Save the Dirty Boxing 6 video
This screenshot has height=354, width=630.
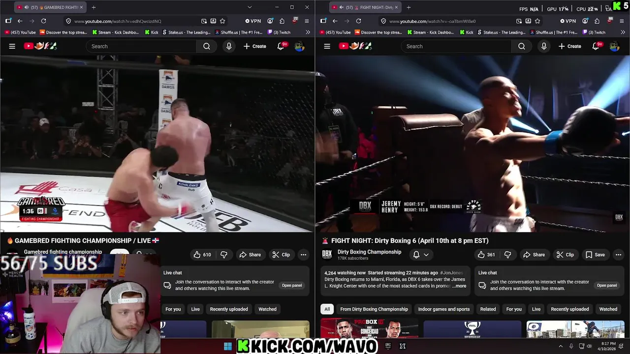click(x=595, y=255)
